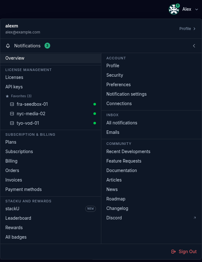View the Changelog
Screen dimensions: 202x262
click(x=151, y=208)
